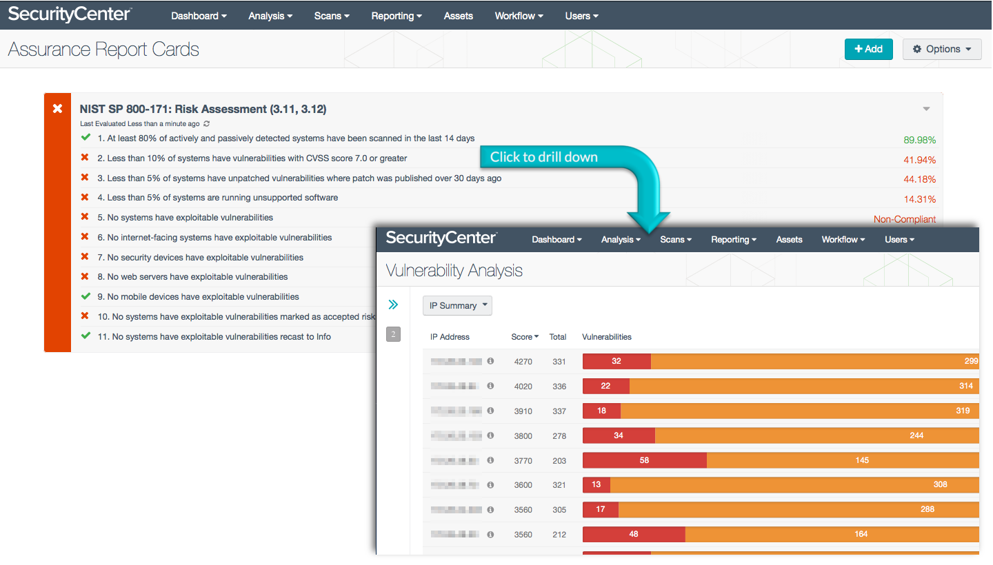The width and height of the screenshot is (993, 565).
Task: Click the SecurityCenter logo in main window
Action: point(70,14)
